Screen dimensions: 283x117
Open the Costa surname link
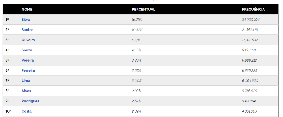(27, 111)
